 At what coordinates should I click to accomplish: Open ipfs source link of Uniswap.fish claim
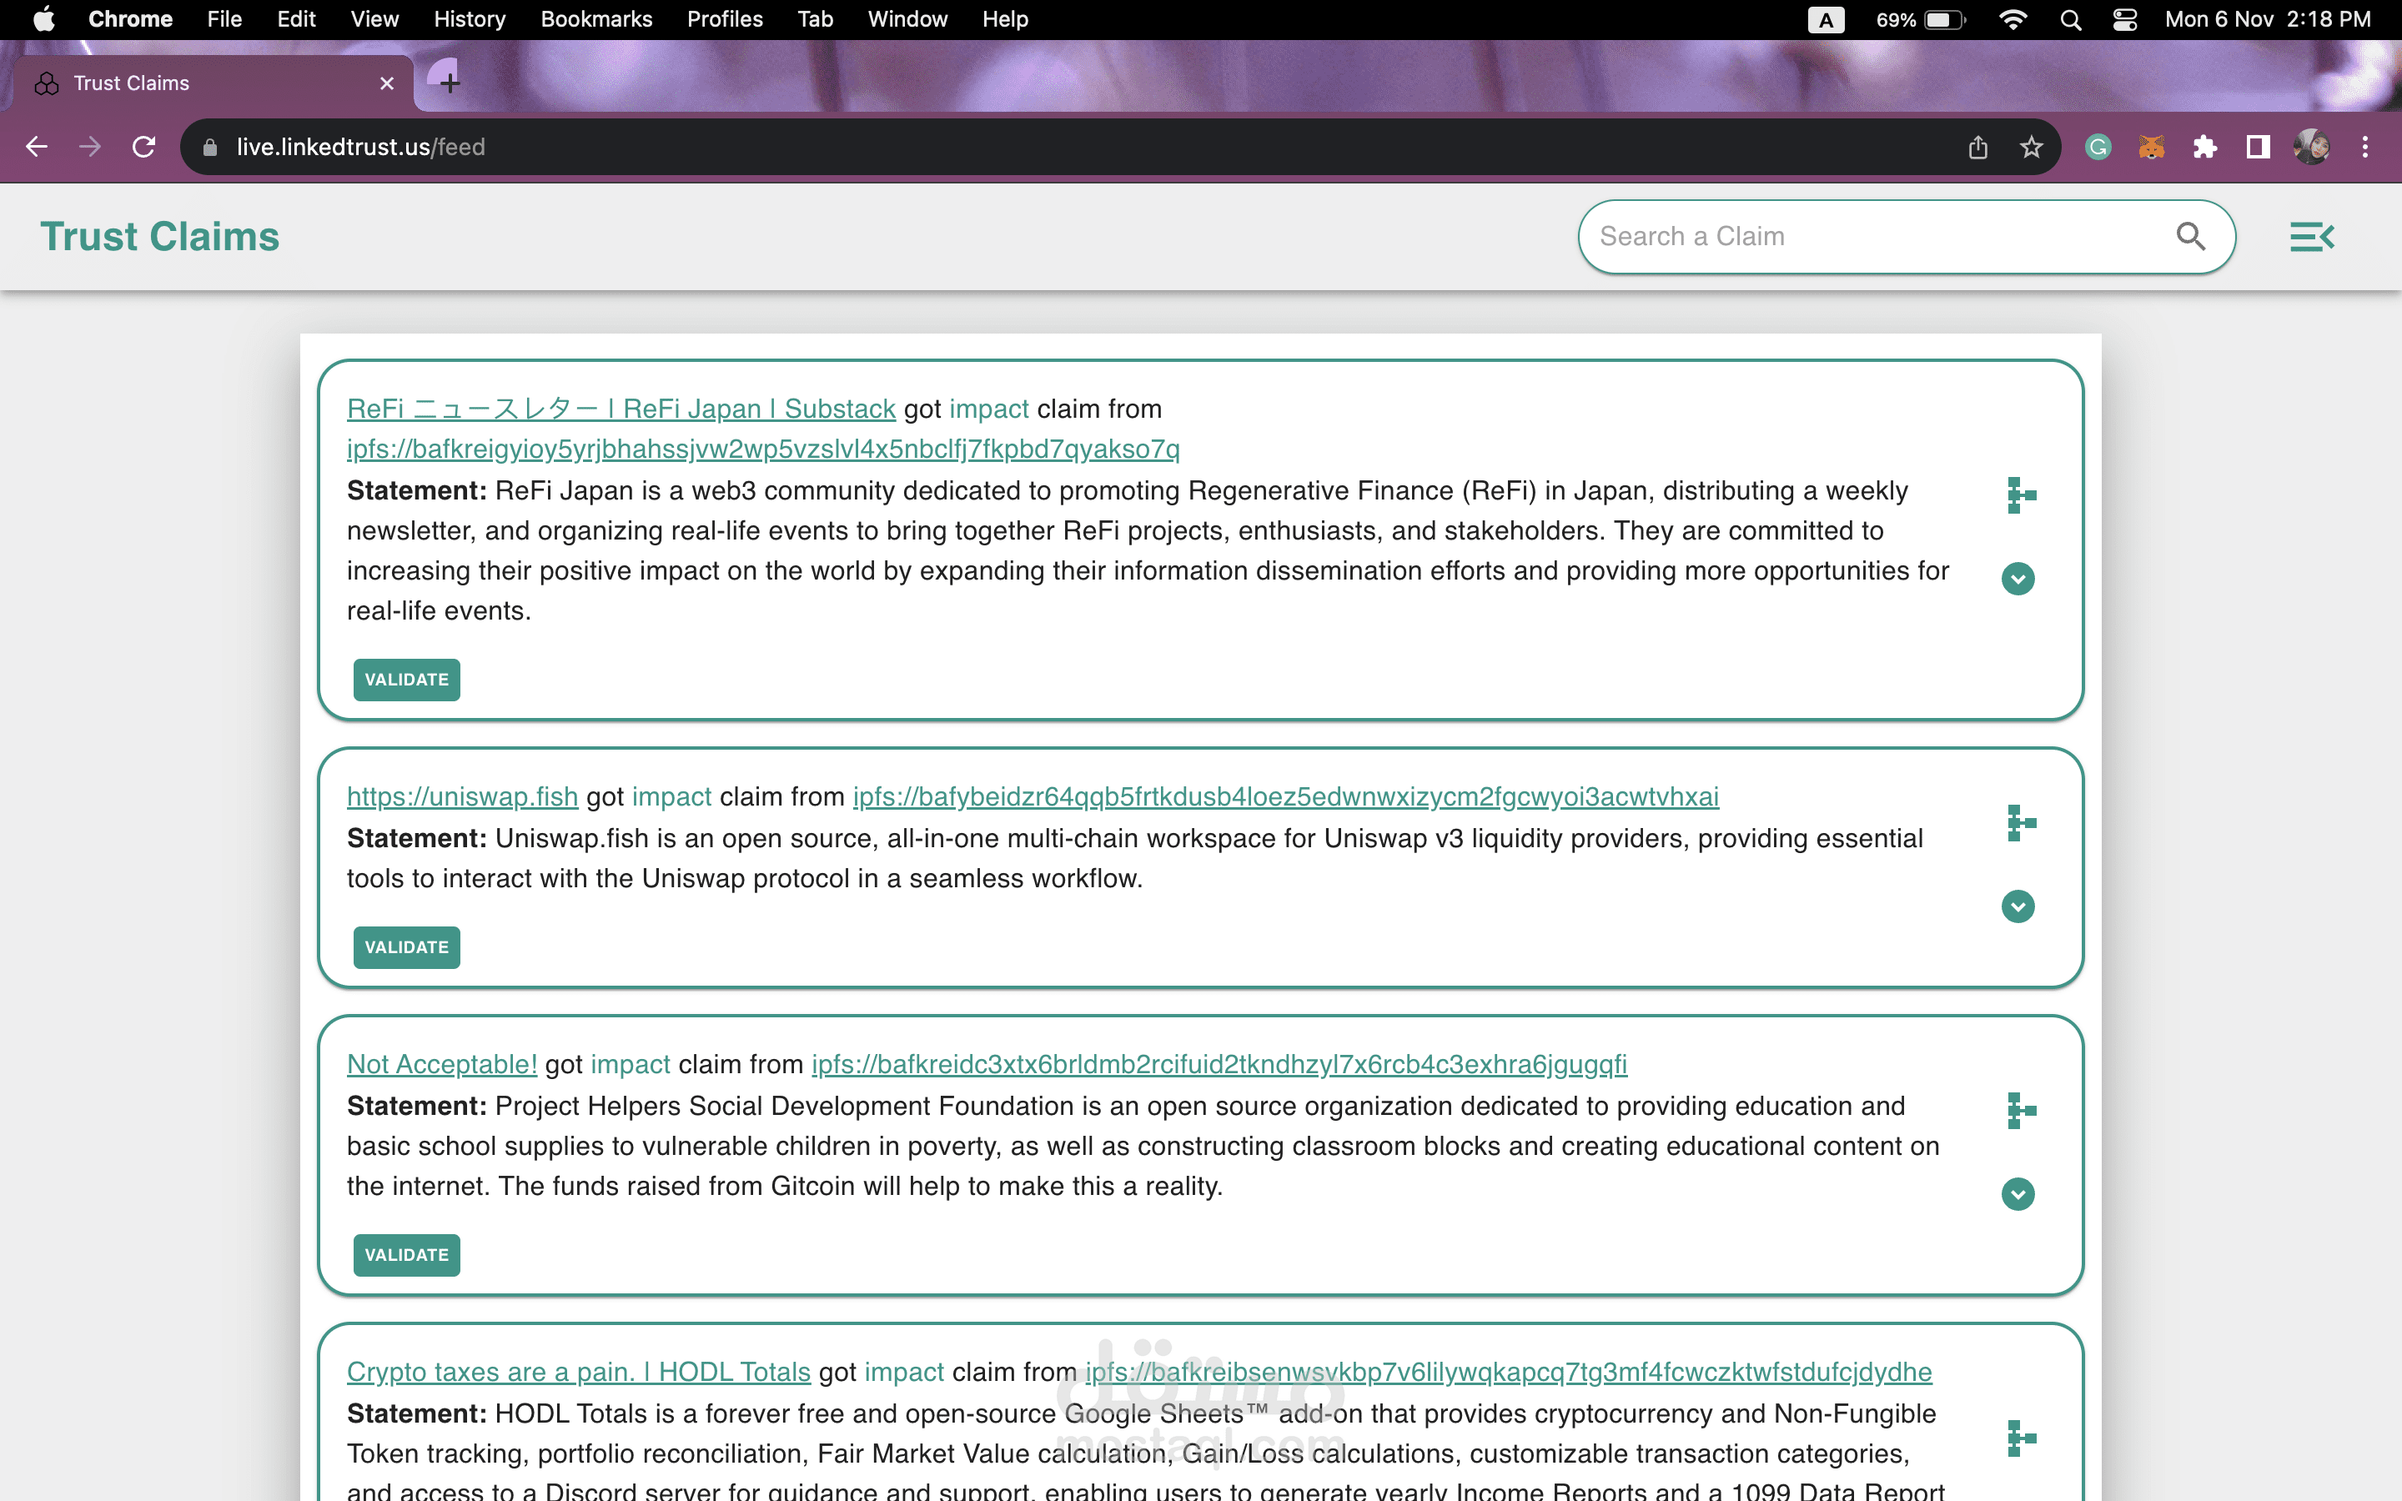click(1285, 796)
